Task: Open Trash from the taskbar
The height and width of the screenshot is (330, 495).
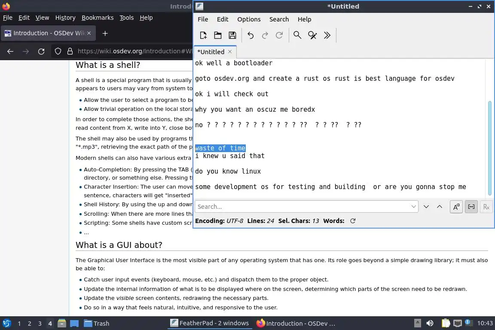Action: [x=96, y=324]
